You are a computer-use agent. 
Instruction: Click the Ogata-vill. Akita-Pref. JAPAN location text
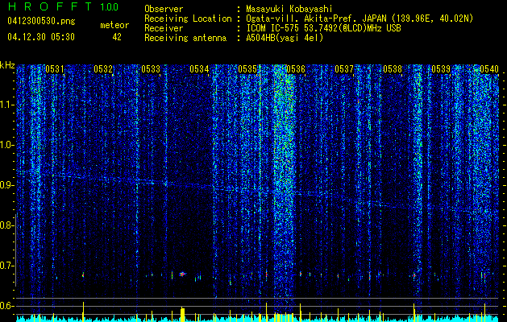pos(359,19)
